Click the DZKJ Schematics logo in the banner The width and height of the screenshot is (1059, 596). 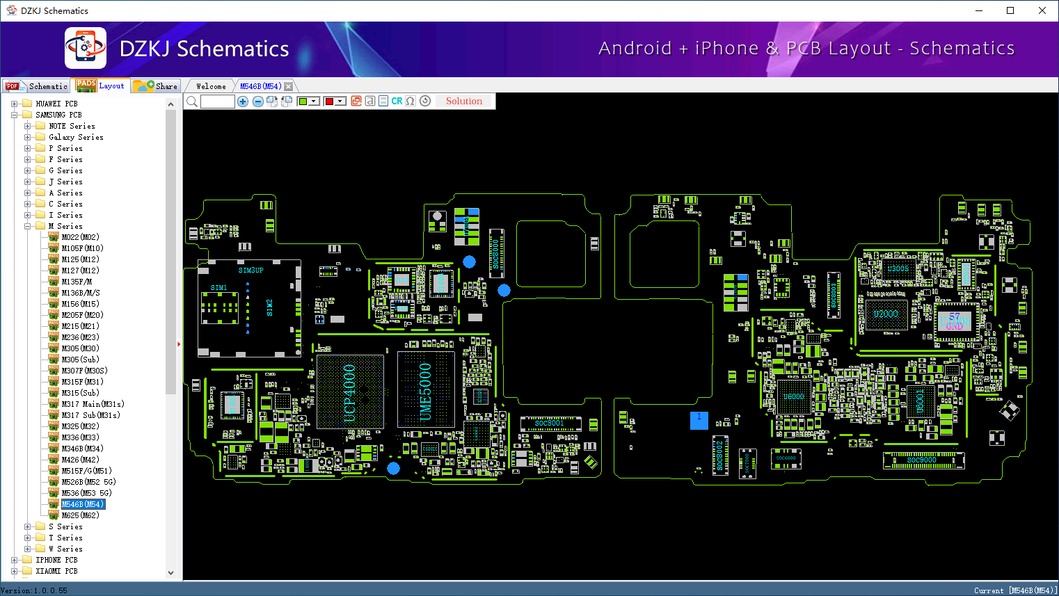click(x=86, y=48)
